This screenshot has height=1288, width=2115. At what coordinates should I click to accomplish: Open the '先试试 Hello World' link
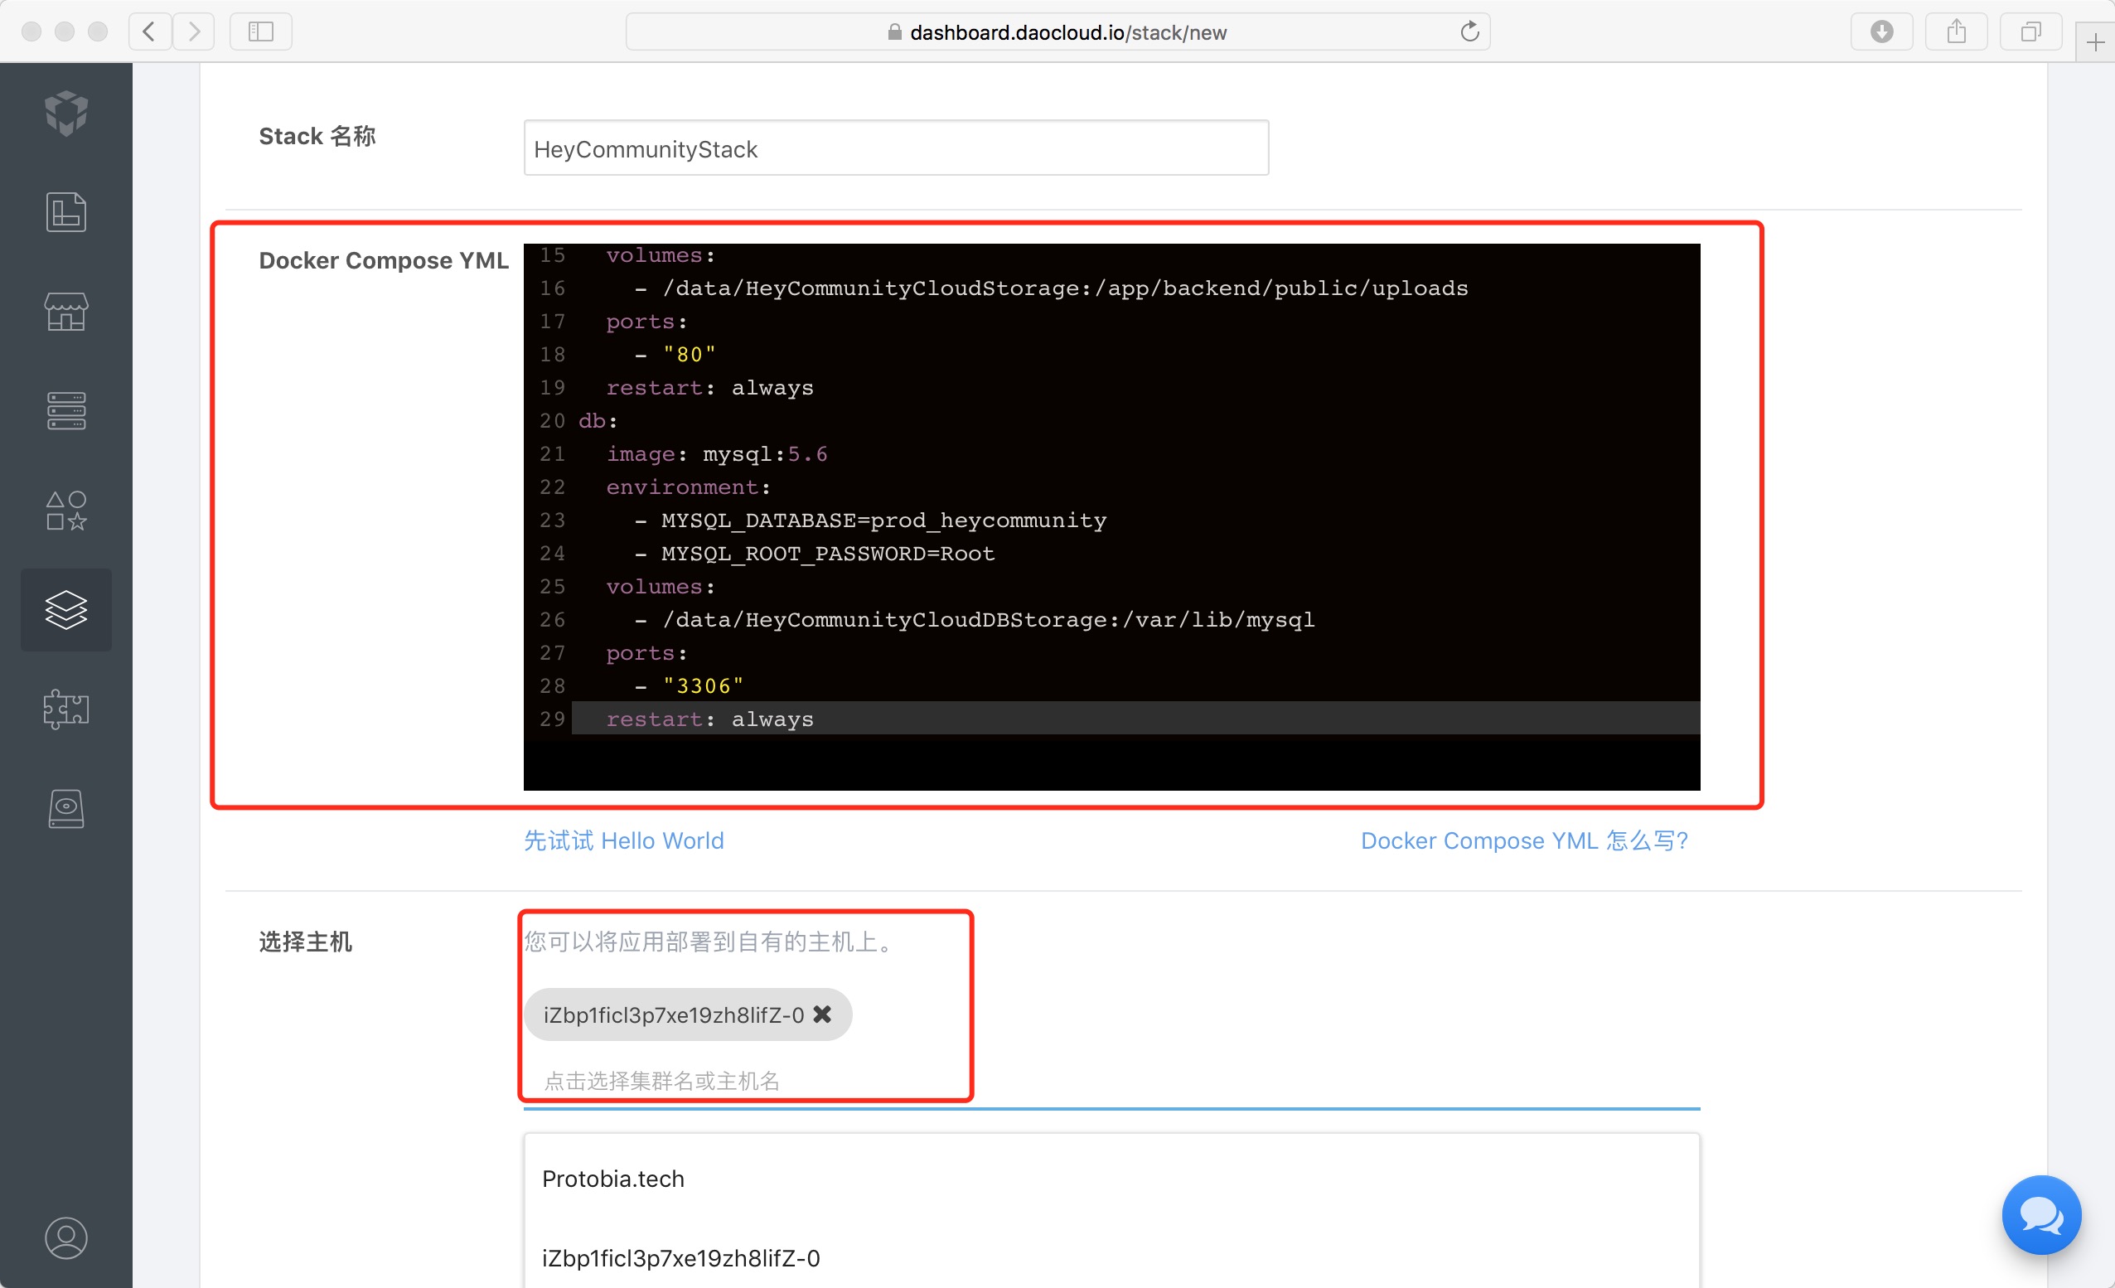coord(624,840)
